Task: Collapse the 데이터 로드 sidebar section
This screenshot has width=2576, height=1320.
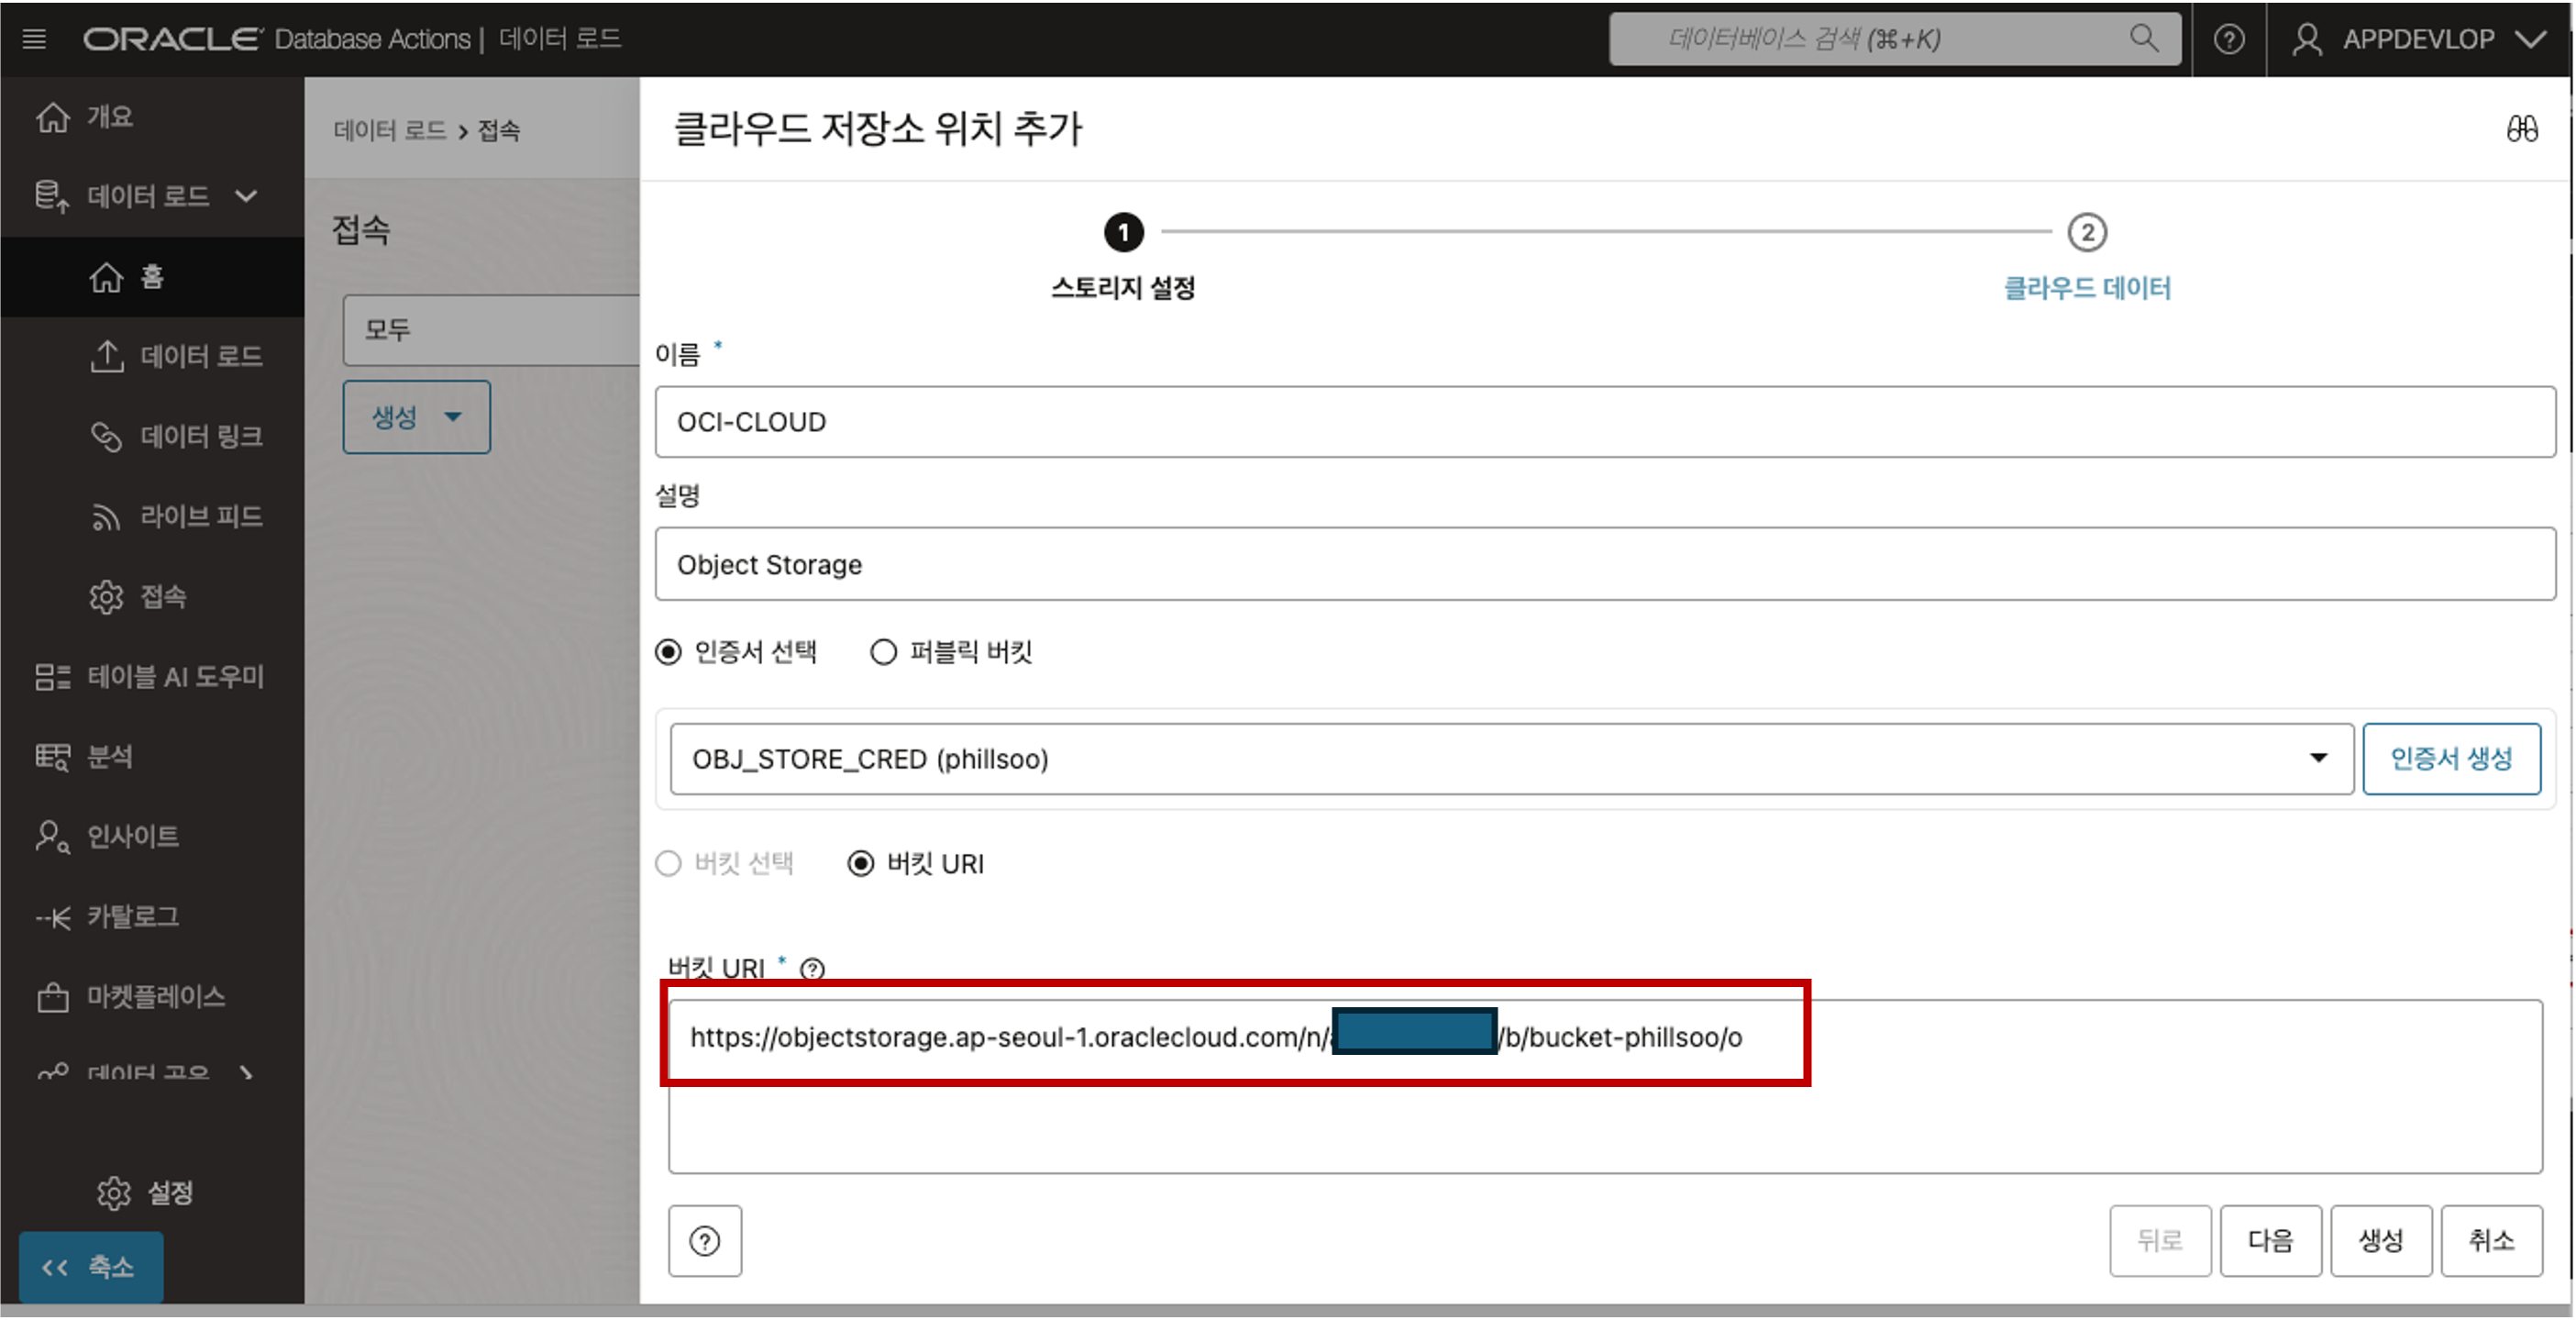Action: tap(246, 196)
